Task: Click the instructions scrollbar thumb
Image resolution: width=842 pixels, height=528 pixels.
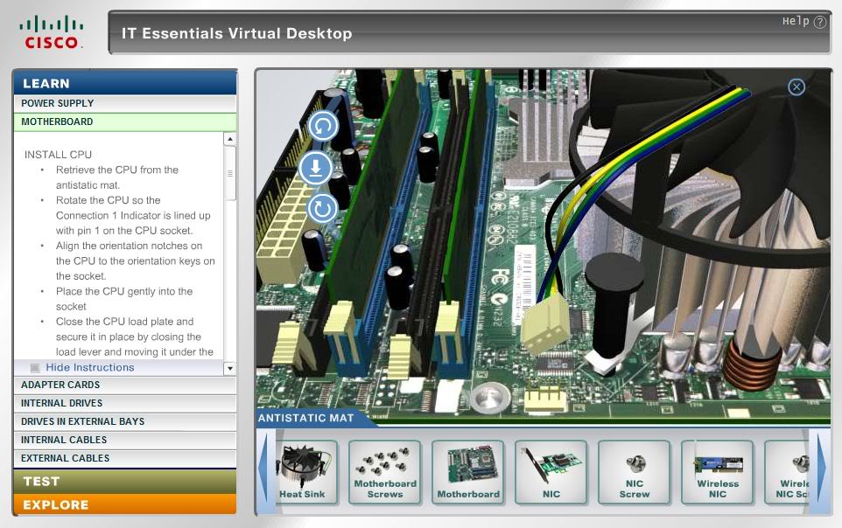Action: click(x=230, y=173)
